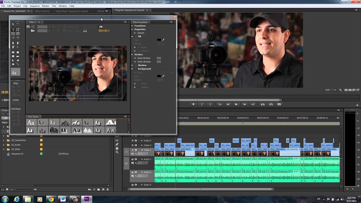Open Program monitor Full resolution dropdown
Image resolution: width=361 pixels, height=203 pixels.
click(x=331, y=90)
